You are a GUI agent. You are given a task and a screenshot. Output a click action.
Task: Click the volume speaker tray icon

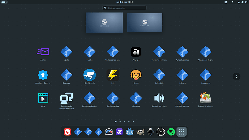243,2
